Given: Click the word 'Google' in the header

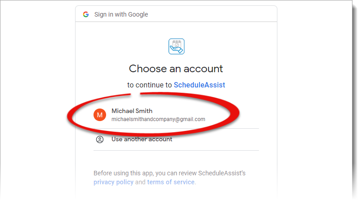Looking at the screenshot, I should (x=138, y=14).
